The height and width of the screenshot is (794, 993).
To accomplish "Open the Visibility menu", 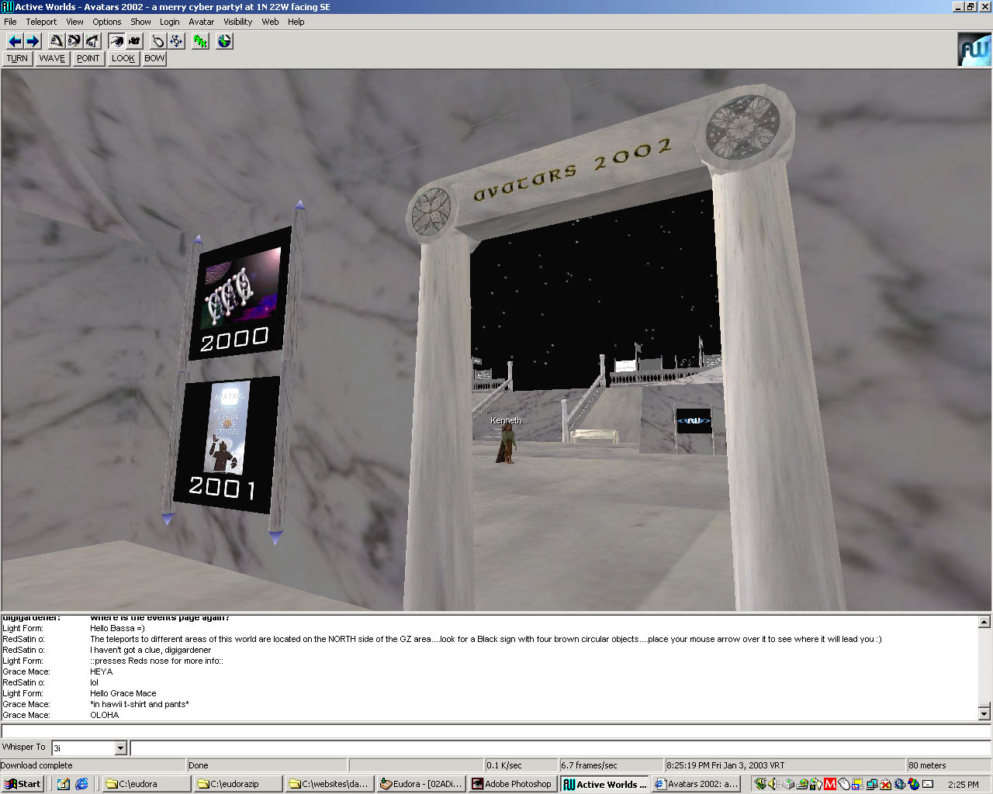I will [237, 22].
